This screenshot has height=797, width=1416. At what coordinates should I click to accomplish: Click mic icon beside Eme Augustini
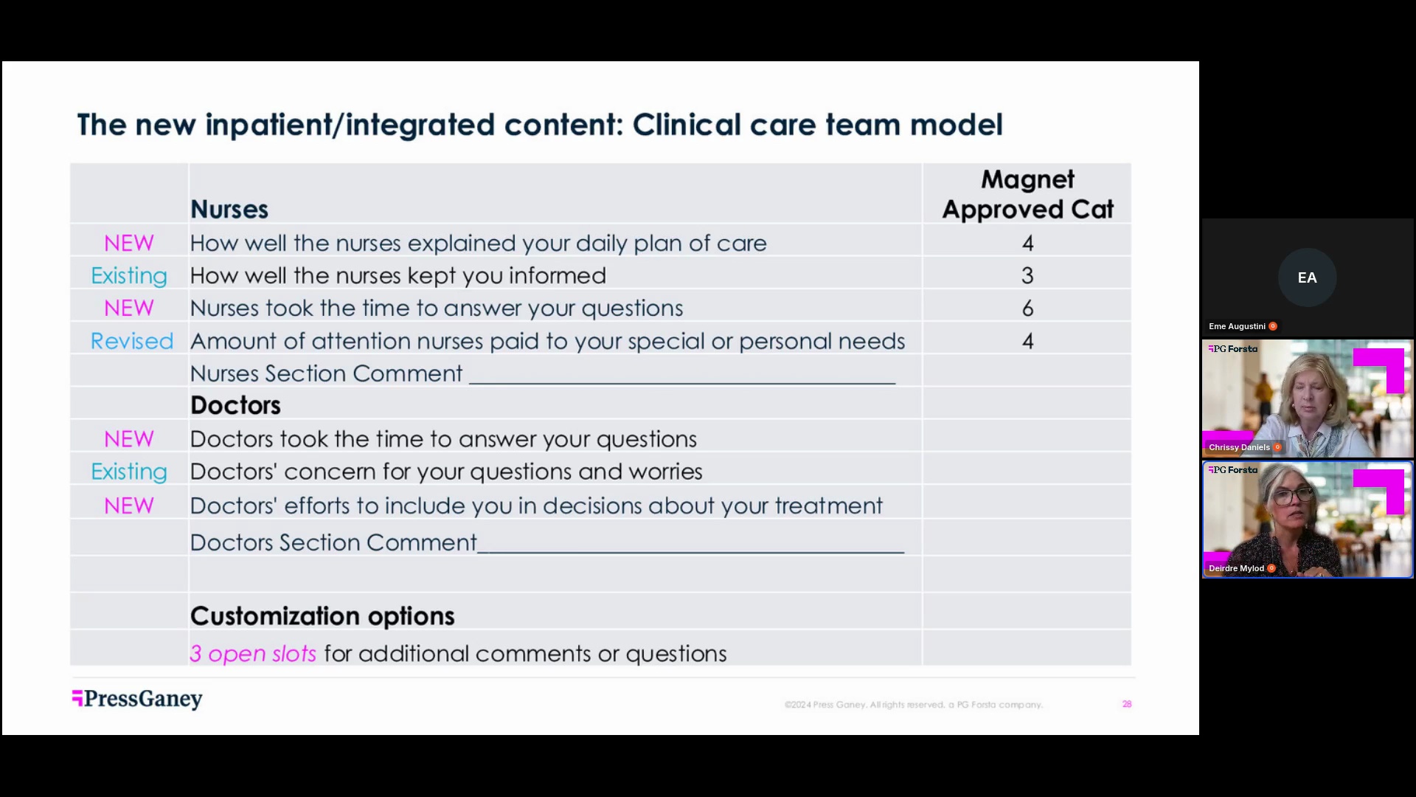[x=1273, y=326]
